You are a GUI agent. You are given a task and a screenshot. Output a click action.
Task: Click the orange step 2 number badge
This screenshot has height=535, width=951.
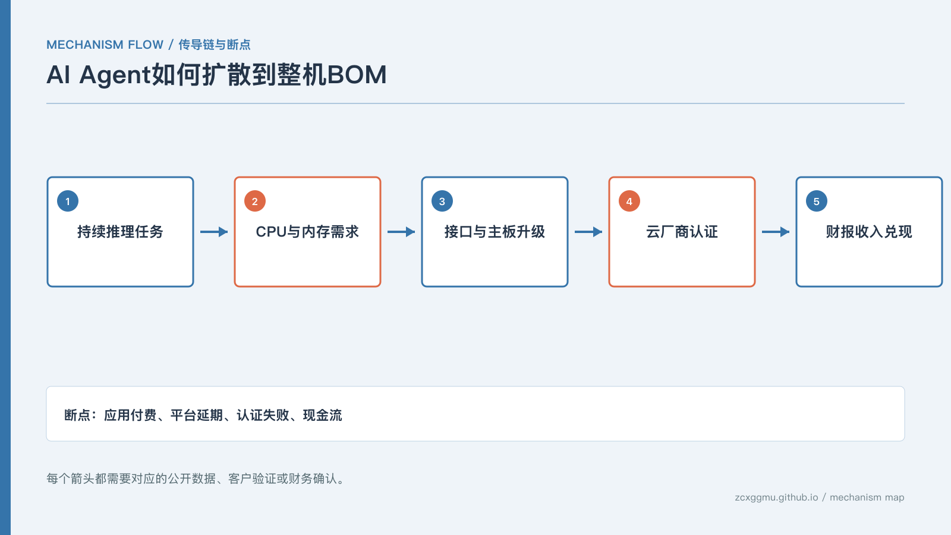point(255,201)
